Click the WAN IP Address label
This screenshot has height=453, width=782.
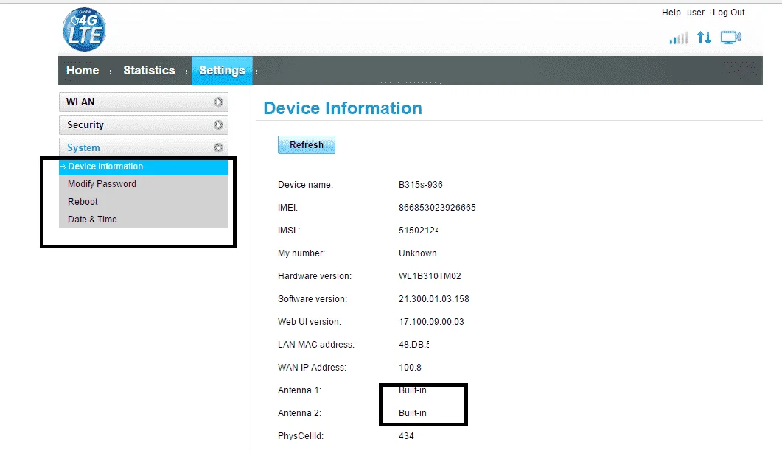tap(313, 368)
